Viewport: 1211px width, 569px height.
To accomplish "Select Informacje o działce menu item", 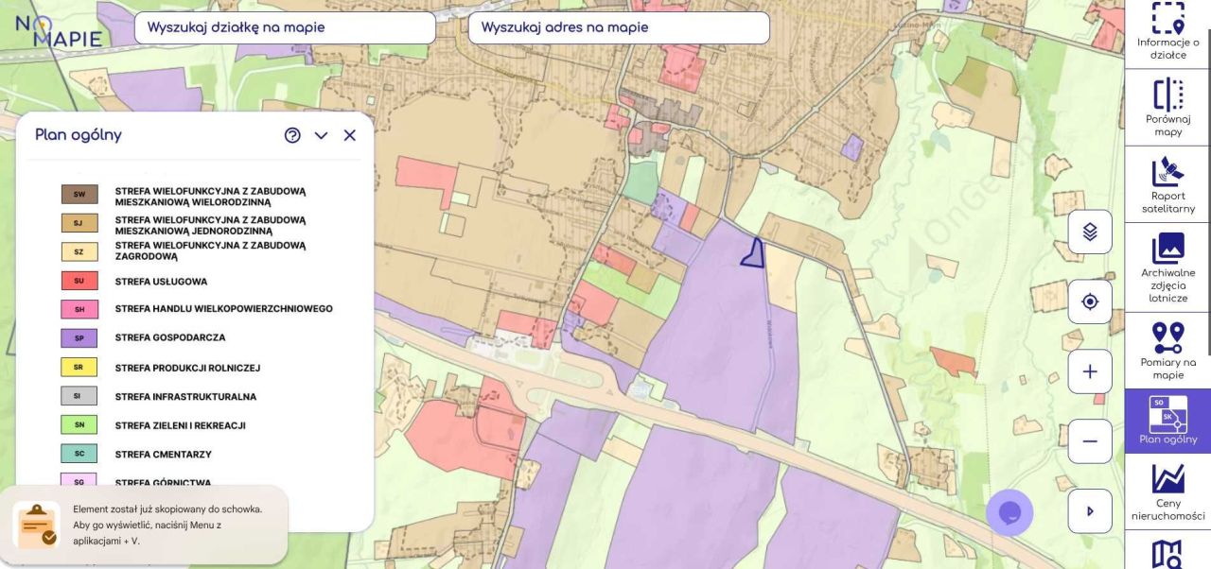I will (1167, 31).
